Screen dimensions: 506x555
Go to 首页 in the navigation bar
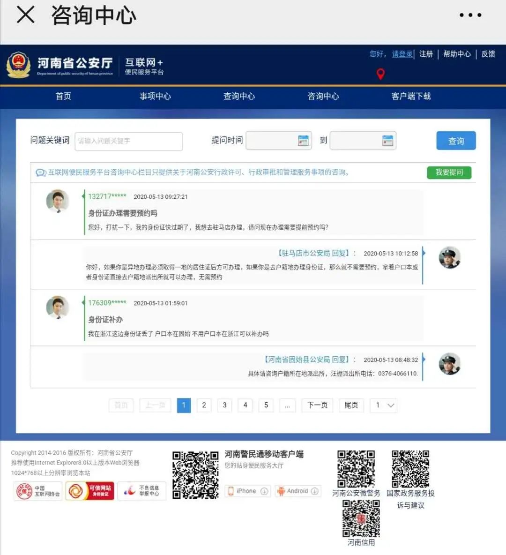(x=63, y=96)
